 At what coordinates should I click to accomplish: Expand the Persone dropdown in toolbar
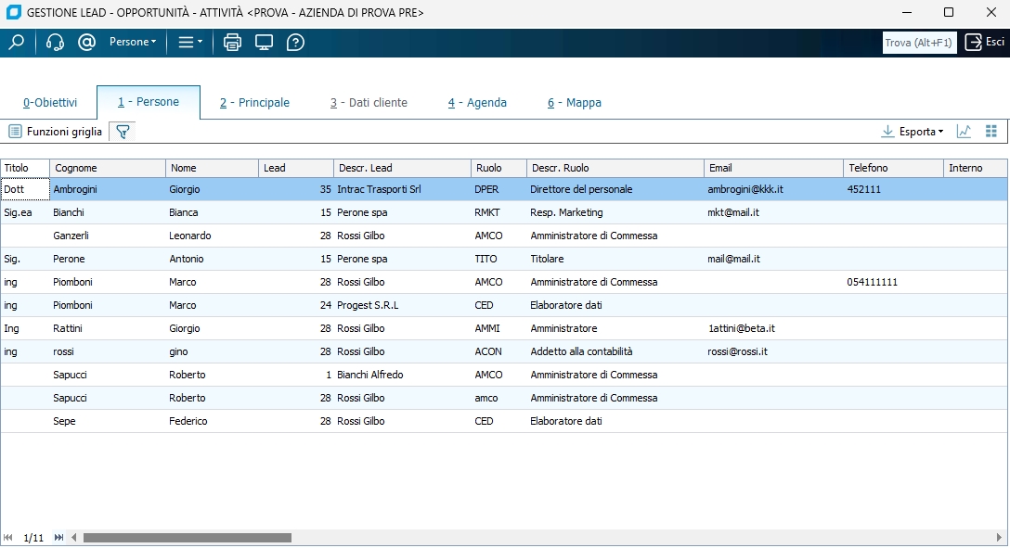[x=133, y=42]
